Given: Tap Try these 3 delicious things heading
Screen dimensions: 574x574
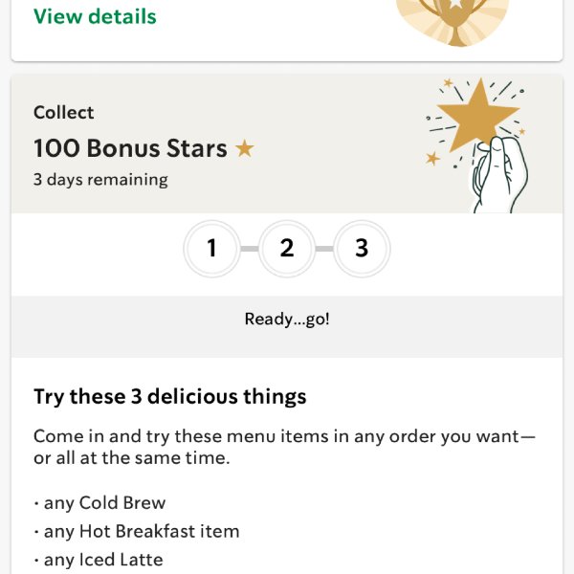Looking at the screenshot, I should pyautogui.click(x=170, y=397).
